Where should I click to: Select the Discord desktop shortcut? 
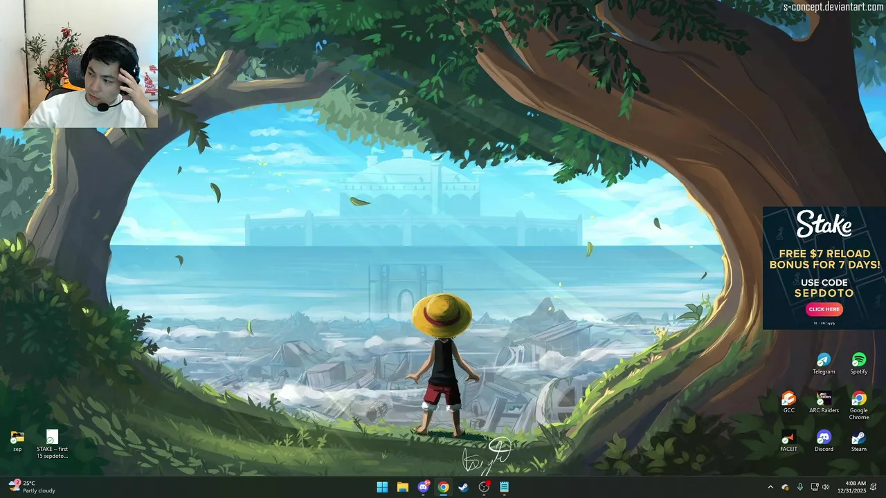(824, 441)
